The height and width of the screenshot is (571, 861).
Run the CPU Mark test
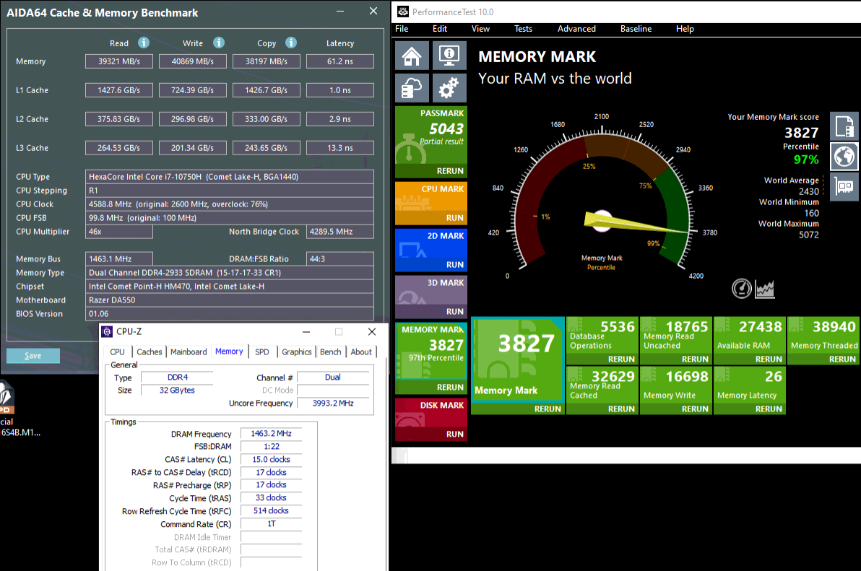point(454,217)
